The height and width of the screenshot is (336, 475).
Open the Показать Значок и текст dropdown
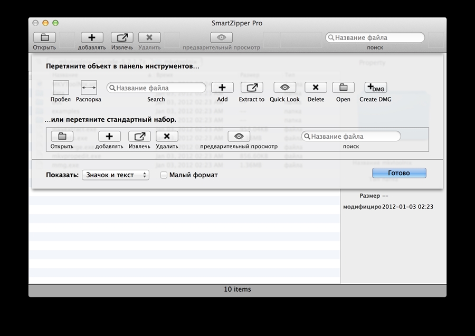pos(116,175)
